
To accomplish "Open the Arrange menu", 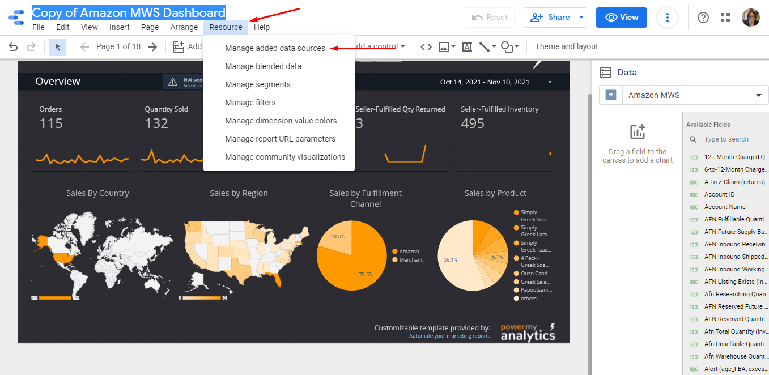I will pyautogui.click(x=184, y=27).
